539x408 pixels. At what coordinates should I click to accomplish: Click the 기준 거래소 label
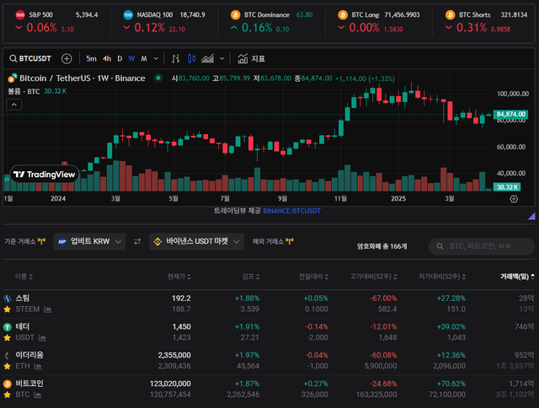point(20,241)
